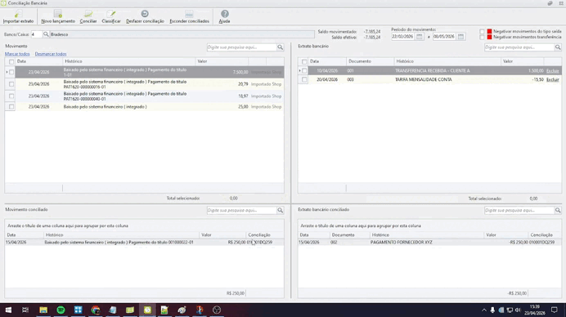566x317 pixels.
Task: Click the Bradesco bank name field
Action: 182,34
